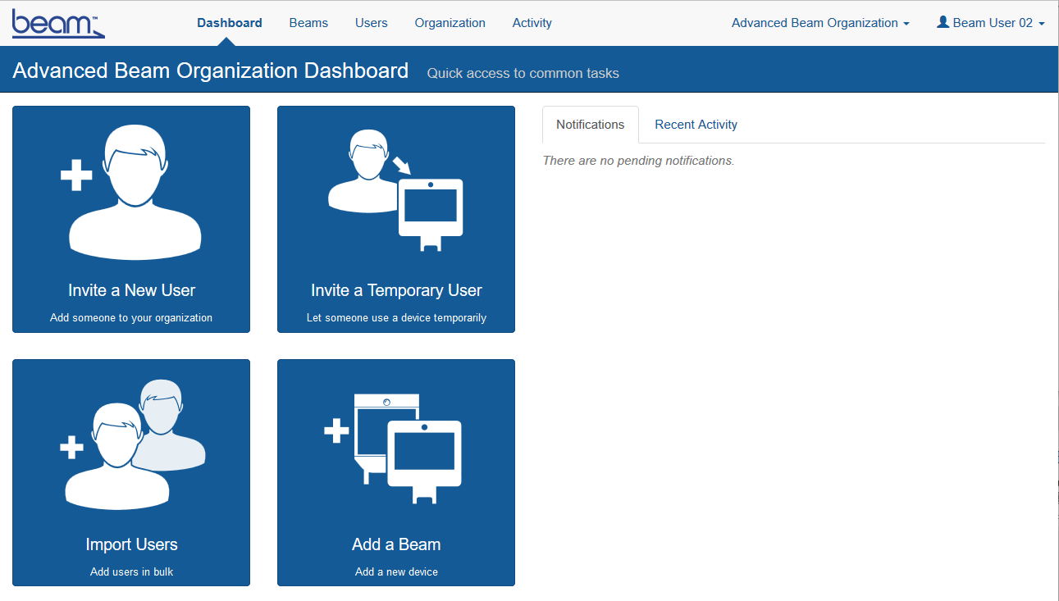
Task: Click the plus sign on Add a Beam tile
Action: [x=336, y=431]
